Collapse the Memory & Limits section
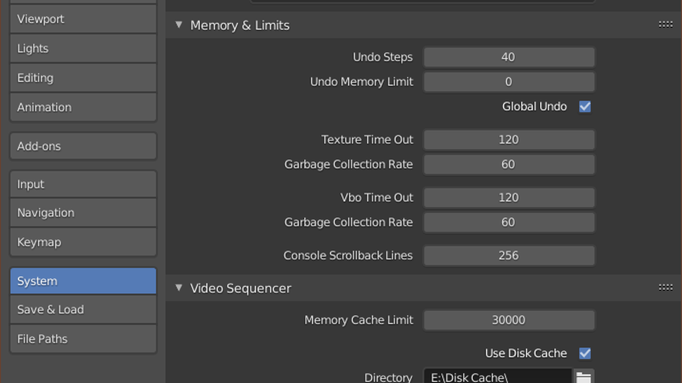Viewport: 682px width, 383px height. pos(178,24)
